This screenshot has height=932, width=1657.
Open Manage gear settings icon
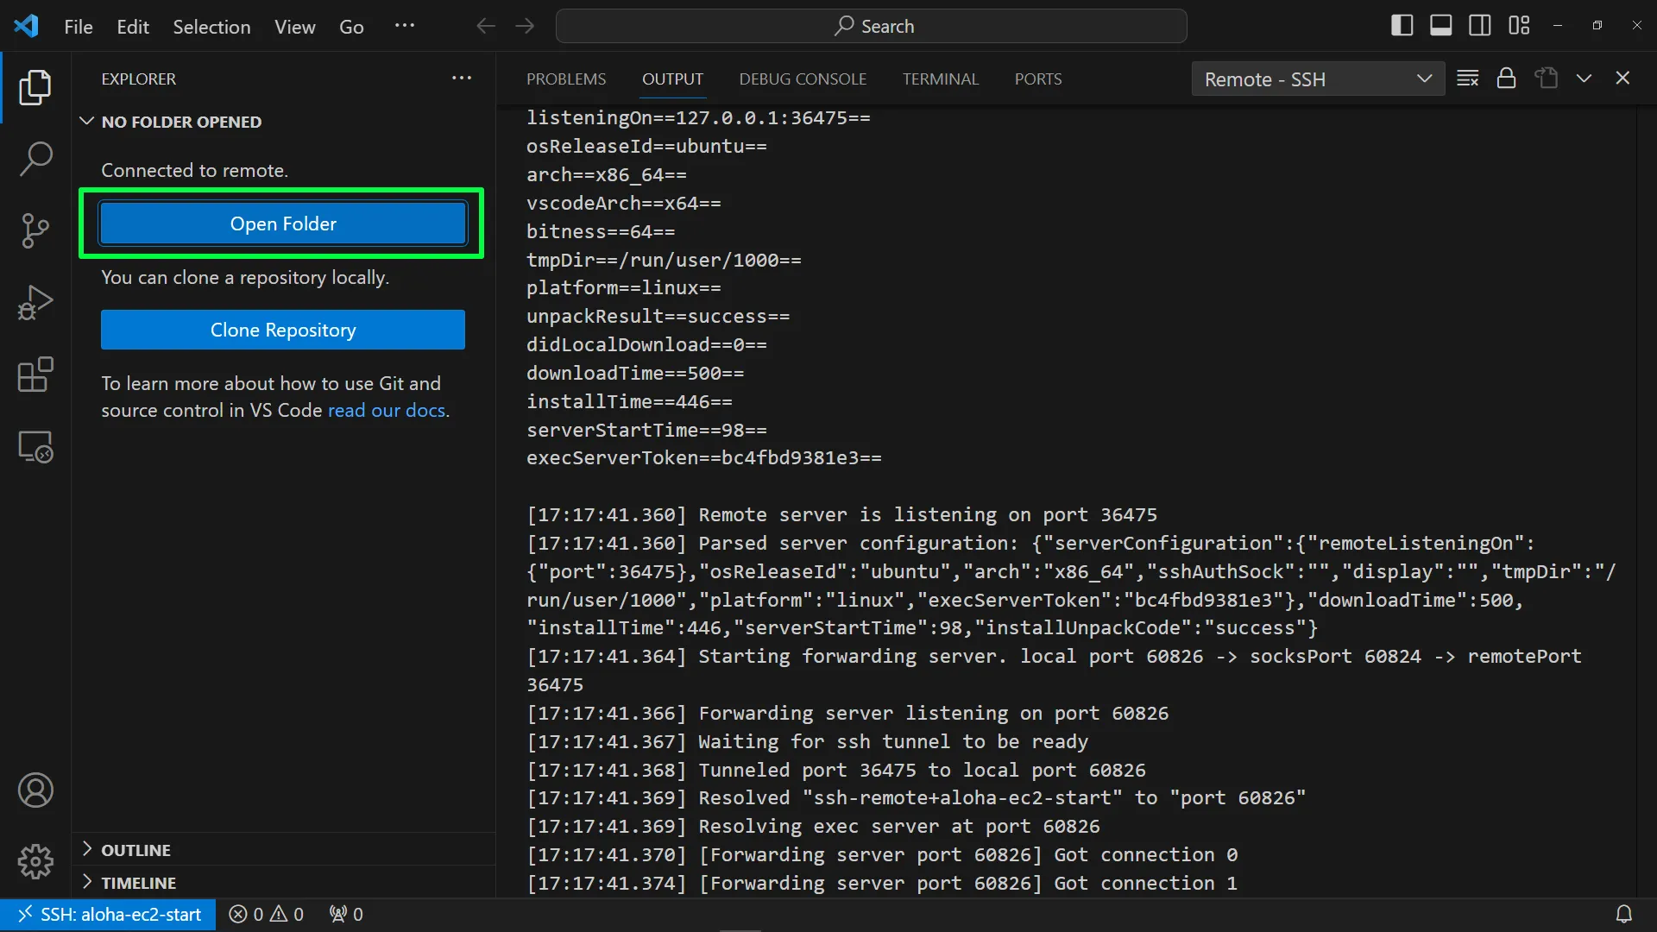tap(35, 861)
